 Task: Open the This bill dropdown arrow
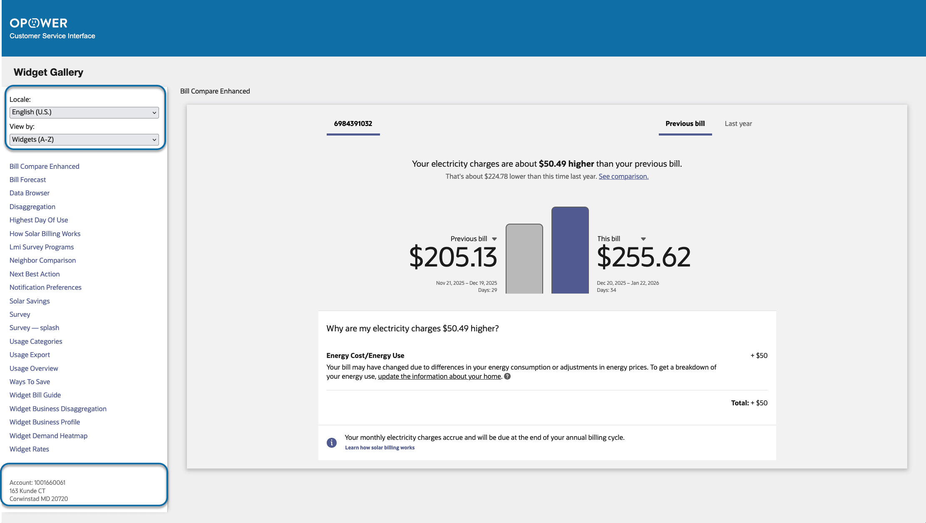(x=643, y=239)
